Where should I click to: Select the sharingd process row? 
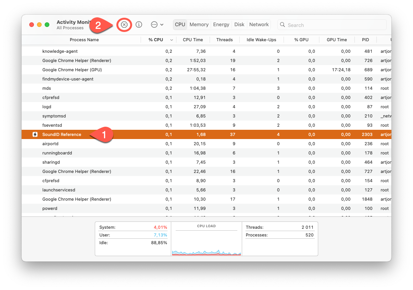click(x=206, y=162)
